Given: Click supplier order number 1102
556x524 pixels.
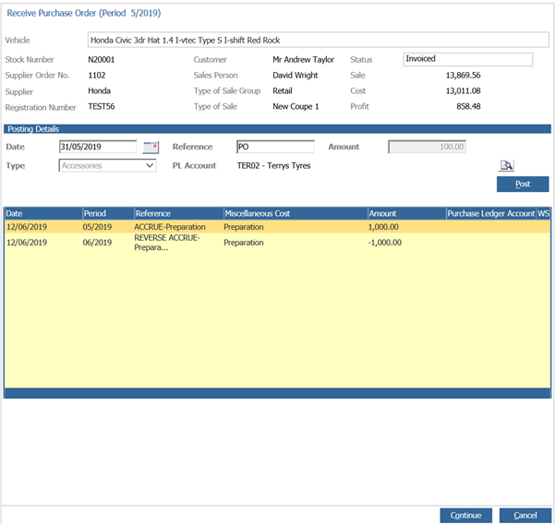Looking at the screenshot, I should (x=97, y=75).
